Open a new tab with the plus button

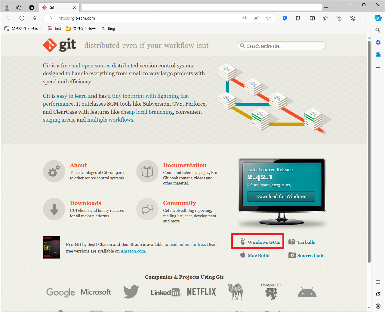coord(326,8)
